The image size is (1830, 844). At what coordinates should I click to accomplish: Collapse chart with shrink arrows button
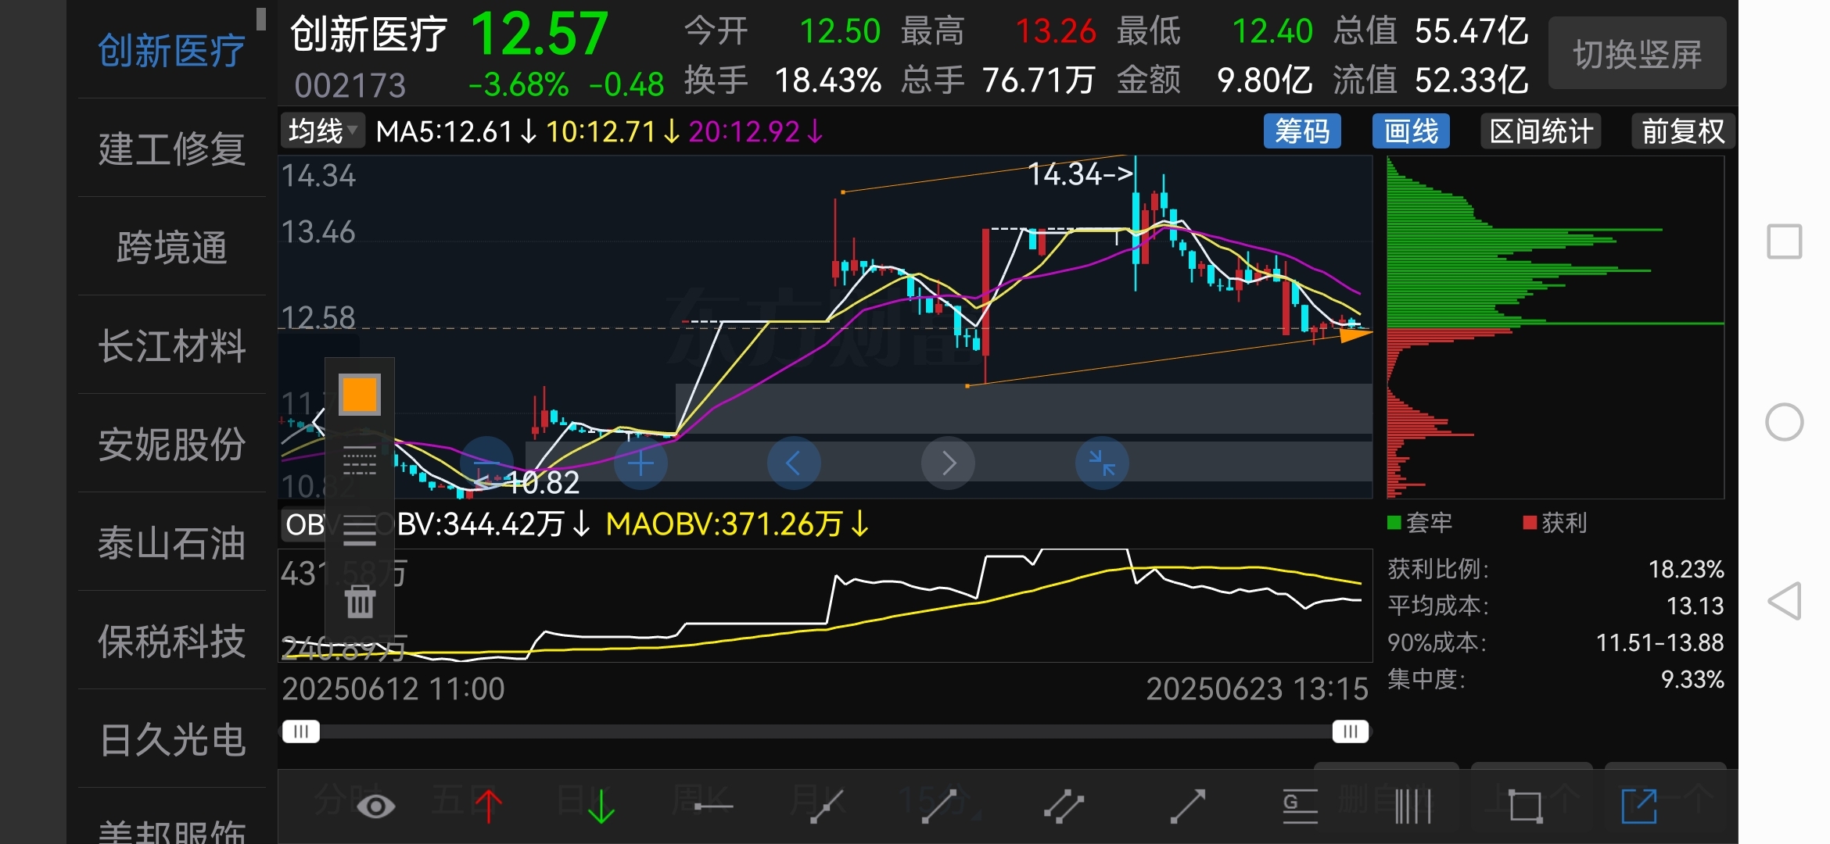coord(1102,463)
